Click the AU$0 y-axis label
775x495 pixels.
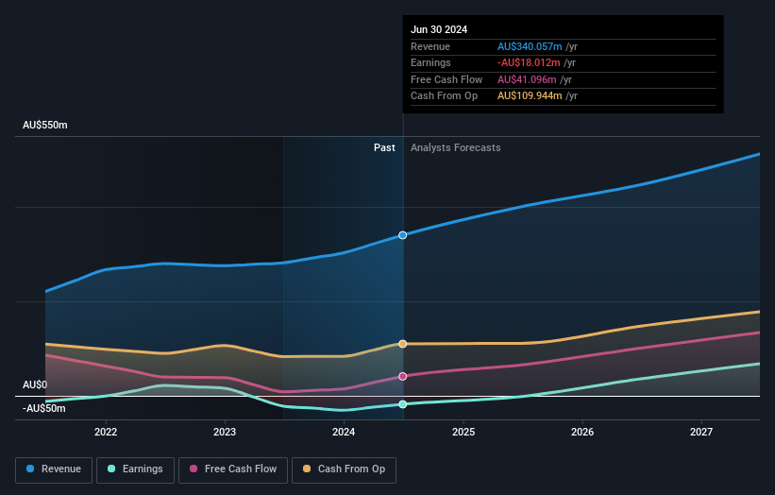(35, 384)
